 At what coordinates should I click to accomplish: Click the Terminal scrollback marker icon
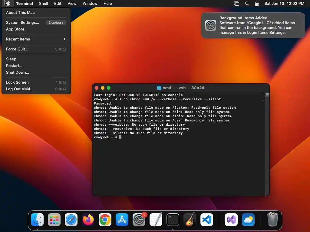[x=267, y=95]
